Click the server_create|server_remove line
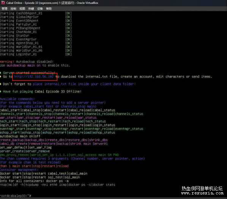The width and height of the screenshot is (227, 199). click(x=25, y=151)
